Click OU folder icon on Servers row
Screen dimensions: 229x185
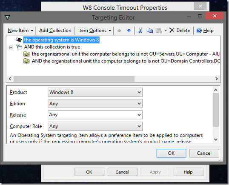[x=26, y=54]
